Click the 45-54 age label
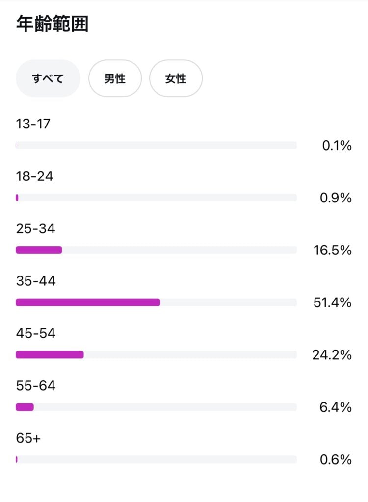368x502 pixels. tap(36, 334)
